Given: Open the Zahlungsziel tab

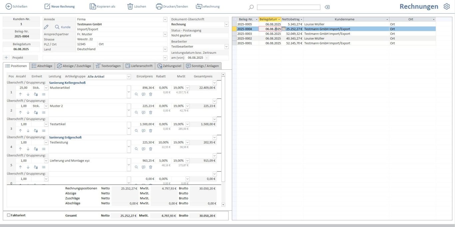Looking at the screenshot, I should 169,66.
